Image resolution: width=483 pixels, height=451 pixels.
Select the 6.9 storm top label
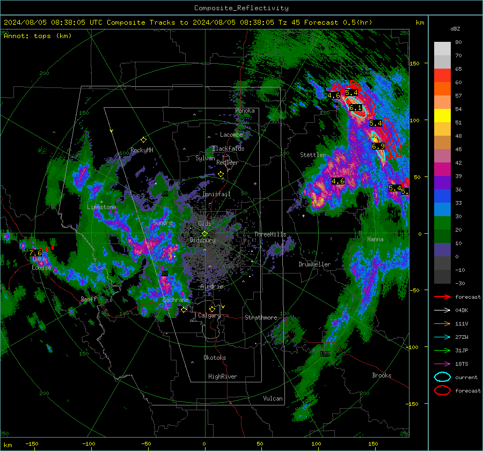378,146
